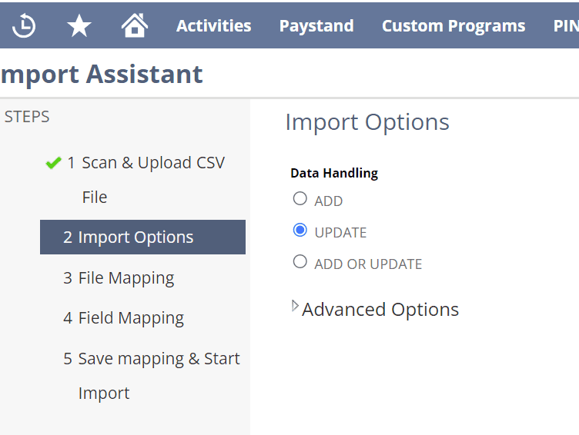The width and height of the screenshot is (579, 435).
Task: Select step 2 Import Options
Action: [142, 237]
